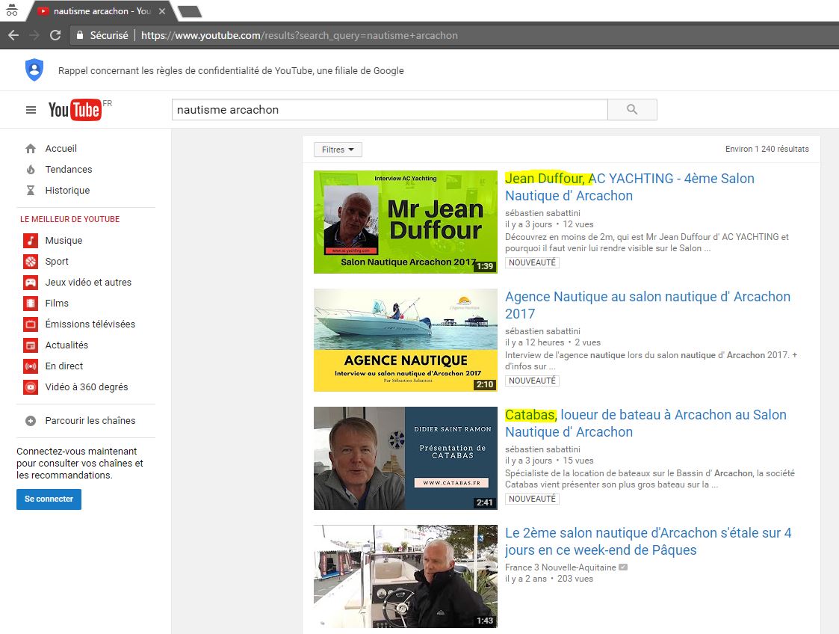
Task: Click the En direct broadcast icon
Action: point(31,366)
